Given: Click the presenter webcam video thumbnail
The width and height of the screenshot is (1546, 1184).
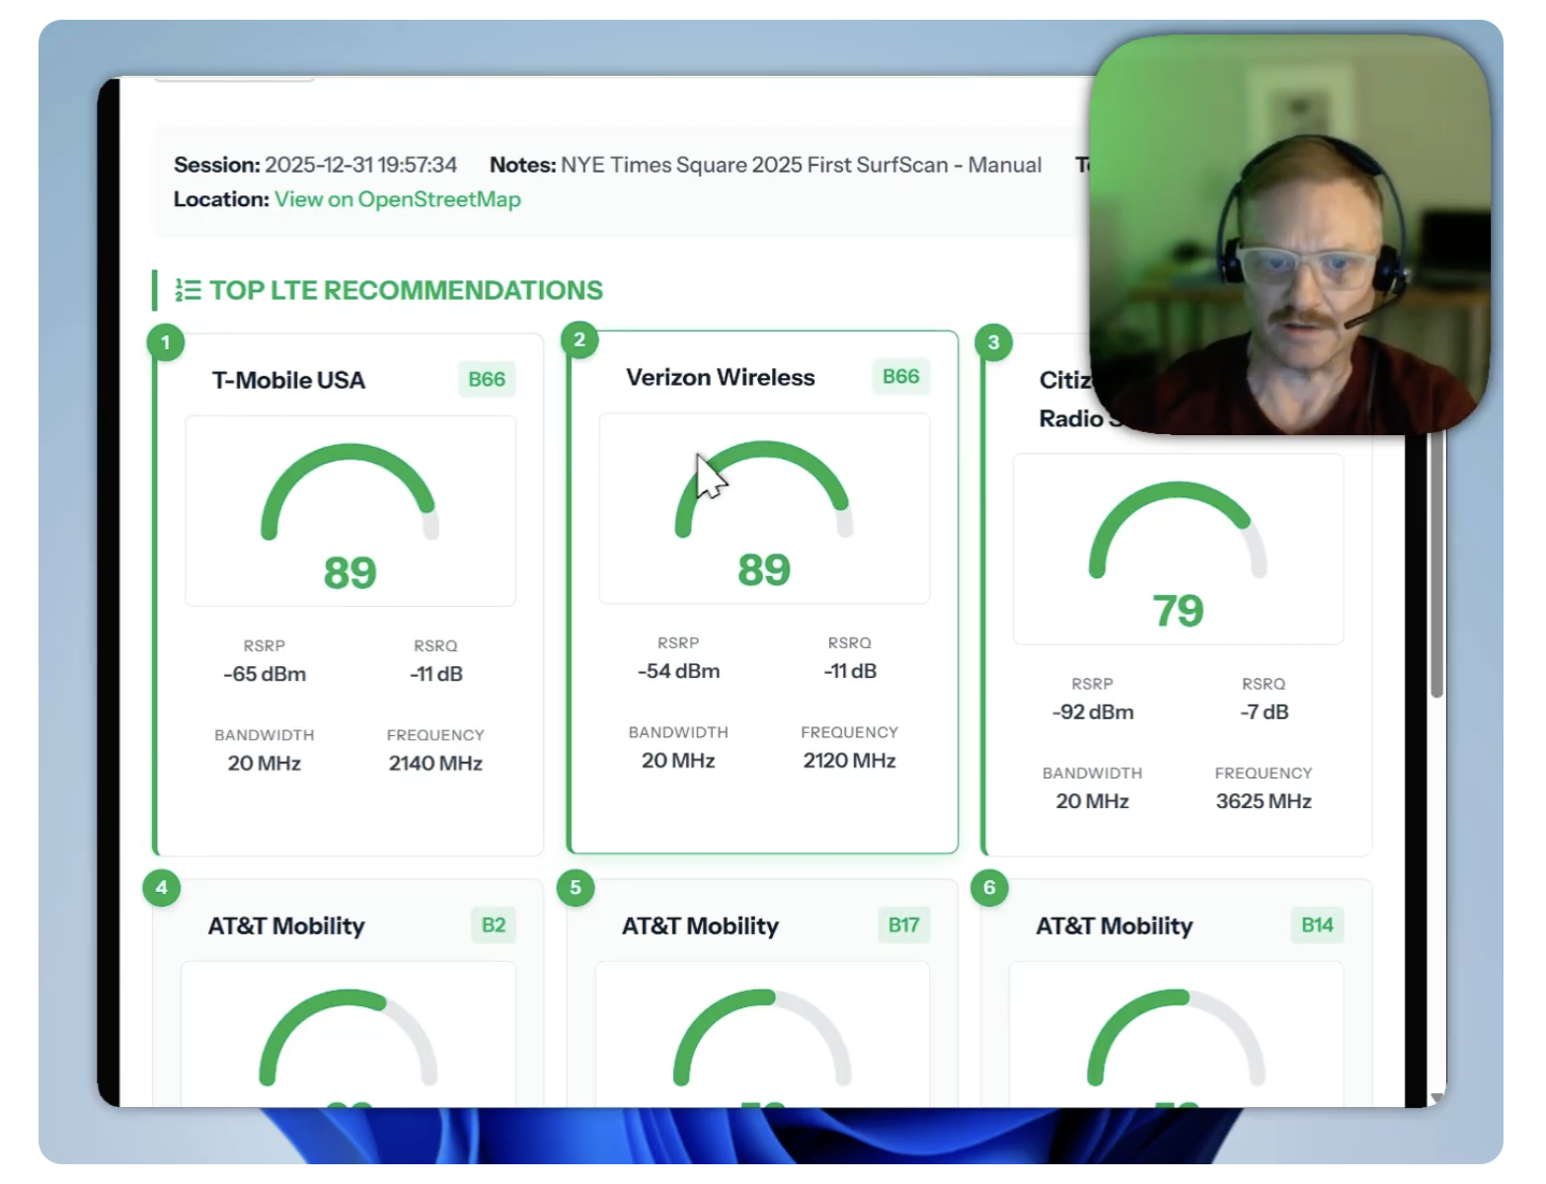Looking at the screenshot, I should tap(1289, 235).
